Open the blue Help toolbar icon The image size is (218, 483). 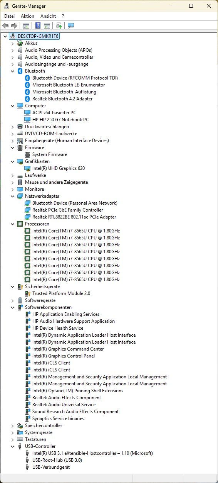[x=38, y=26]
